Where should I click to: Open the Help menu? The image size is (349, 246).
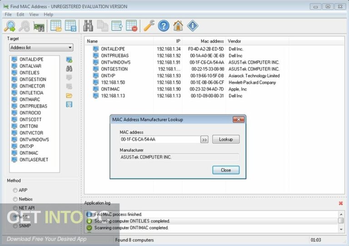(48, 14)
